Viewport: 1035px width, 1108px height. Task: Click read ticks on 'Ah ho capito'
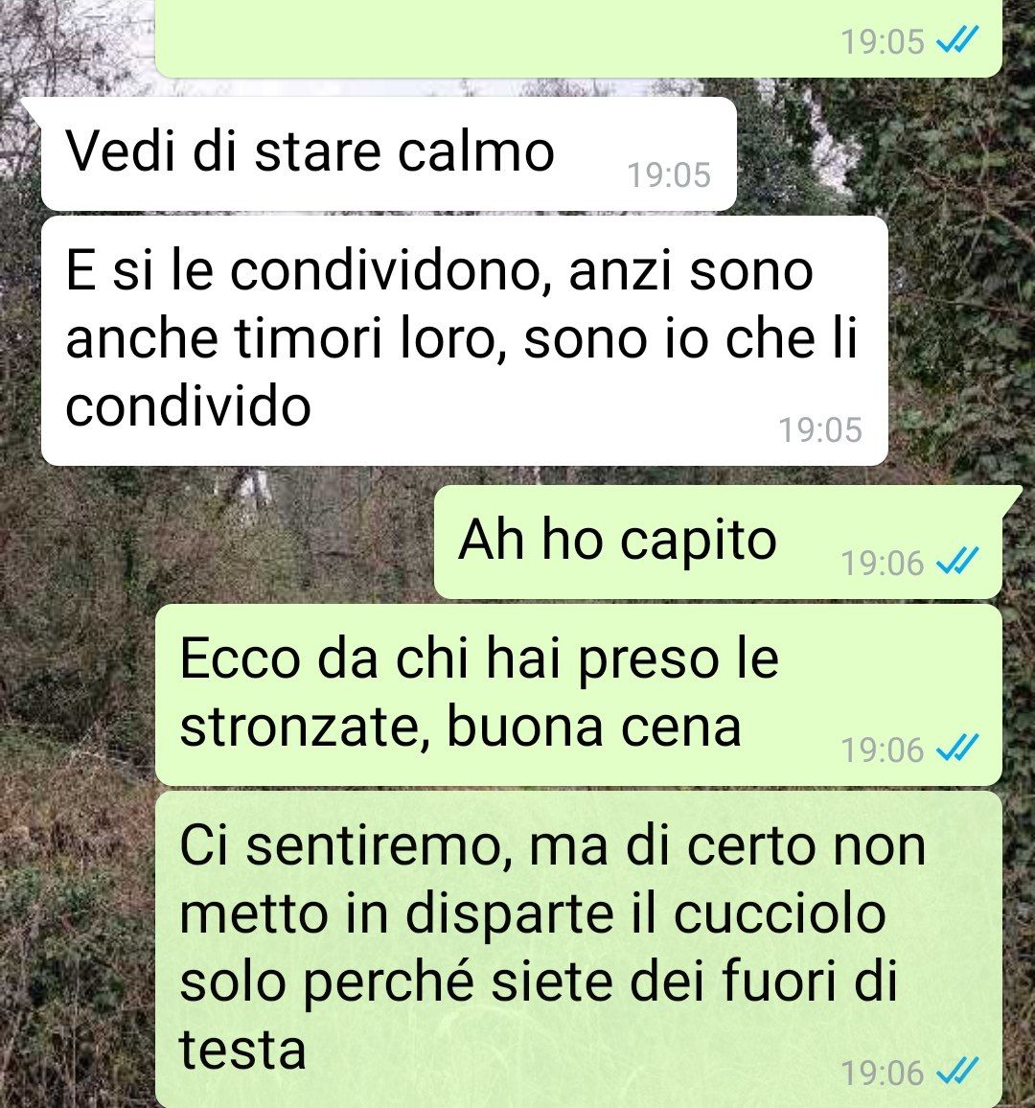click(957, 562)
